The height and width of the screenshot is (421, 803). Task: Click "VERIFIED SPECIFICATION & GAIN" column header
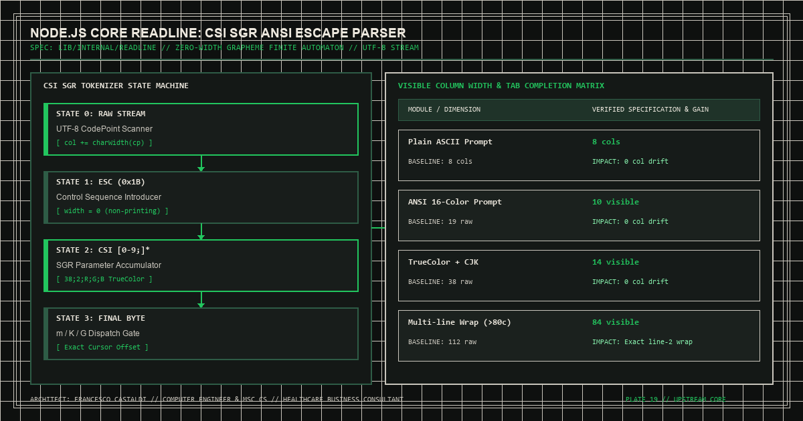[650, 110]
